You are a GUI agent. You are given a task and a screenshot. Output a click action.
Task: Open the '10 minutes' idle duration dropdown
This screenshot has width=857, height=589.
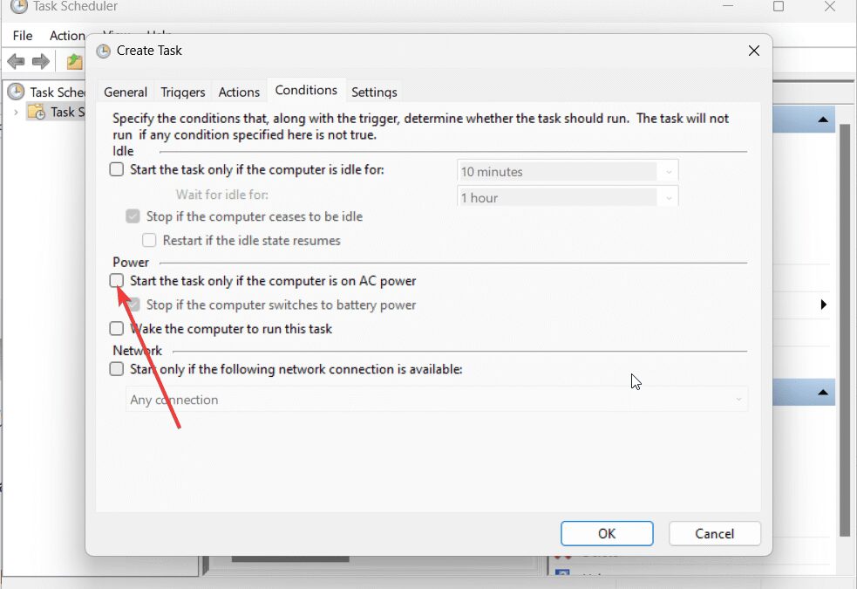[x=568, y=172]
